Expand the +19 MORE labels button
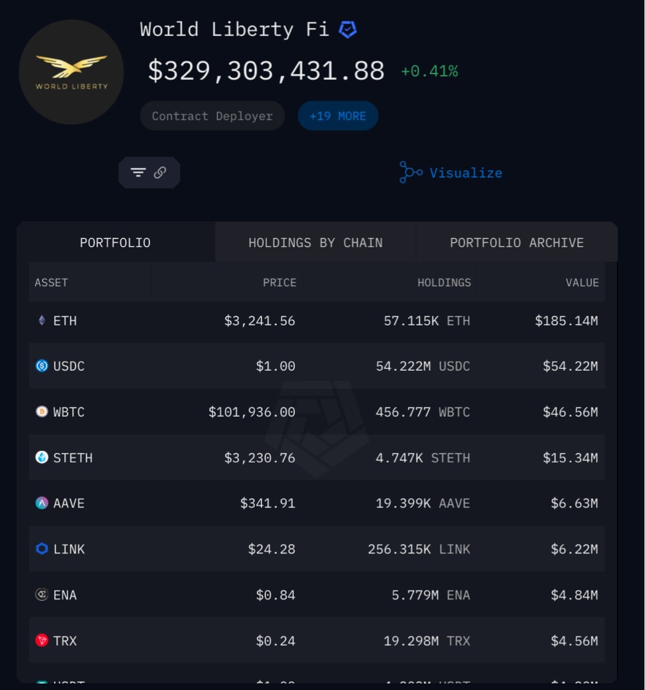Image resolution: width=645 pixels, height=690 pixels. pyautogui.click(x=337, y=116)
